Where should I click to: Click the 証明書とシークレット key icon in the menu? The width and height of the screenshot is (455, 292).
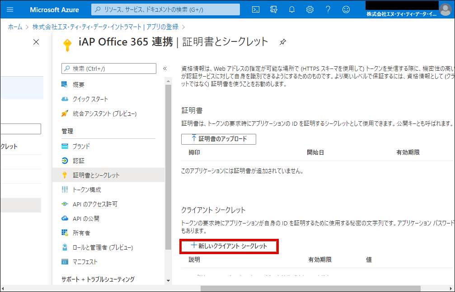(x=65, y=175)
